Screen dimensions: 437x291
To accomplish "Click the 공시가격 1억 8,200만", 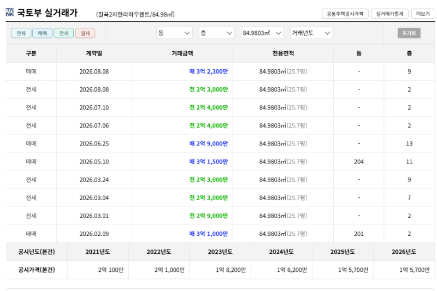I will click(x=231, y=270).
